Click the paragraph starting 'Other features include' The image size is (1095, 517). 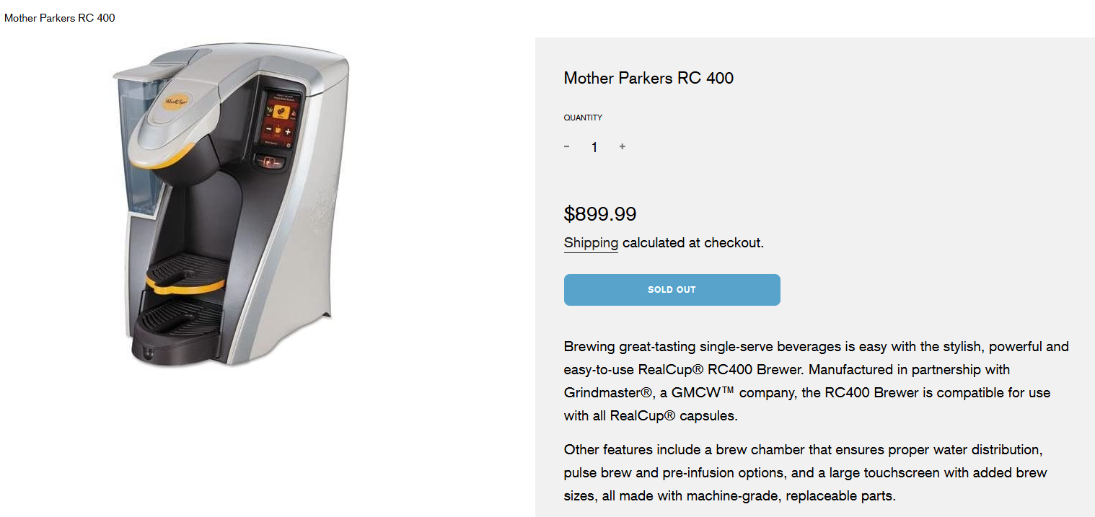pos(804,472)
